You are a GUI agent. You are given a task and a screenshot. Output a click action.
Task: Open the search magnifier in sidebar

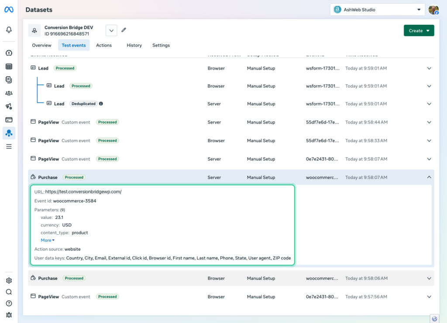[9, 292]
